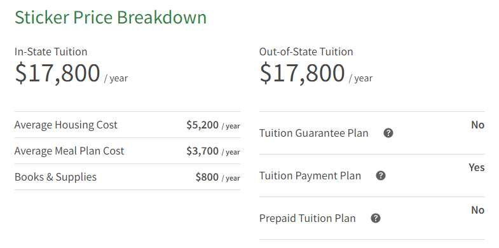499x248 pixels.
Task: Click the $3,700 meal plan value
Action: point(202,151)
